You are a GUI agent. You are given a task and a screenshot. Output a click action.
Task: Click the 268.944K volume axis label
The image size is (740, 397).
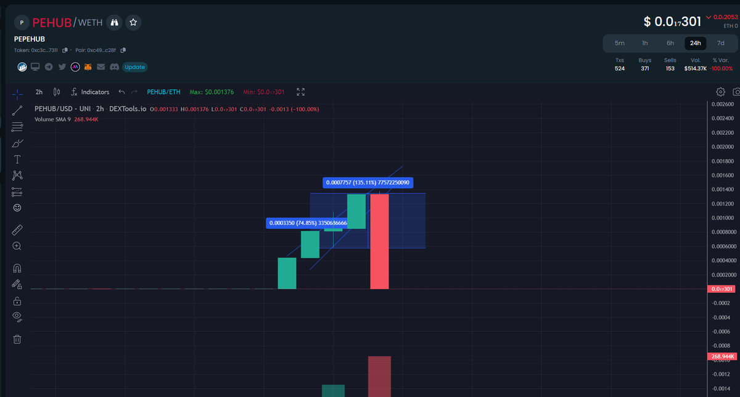[721, 356]
